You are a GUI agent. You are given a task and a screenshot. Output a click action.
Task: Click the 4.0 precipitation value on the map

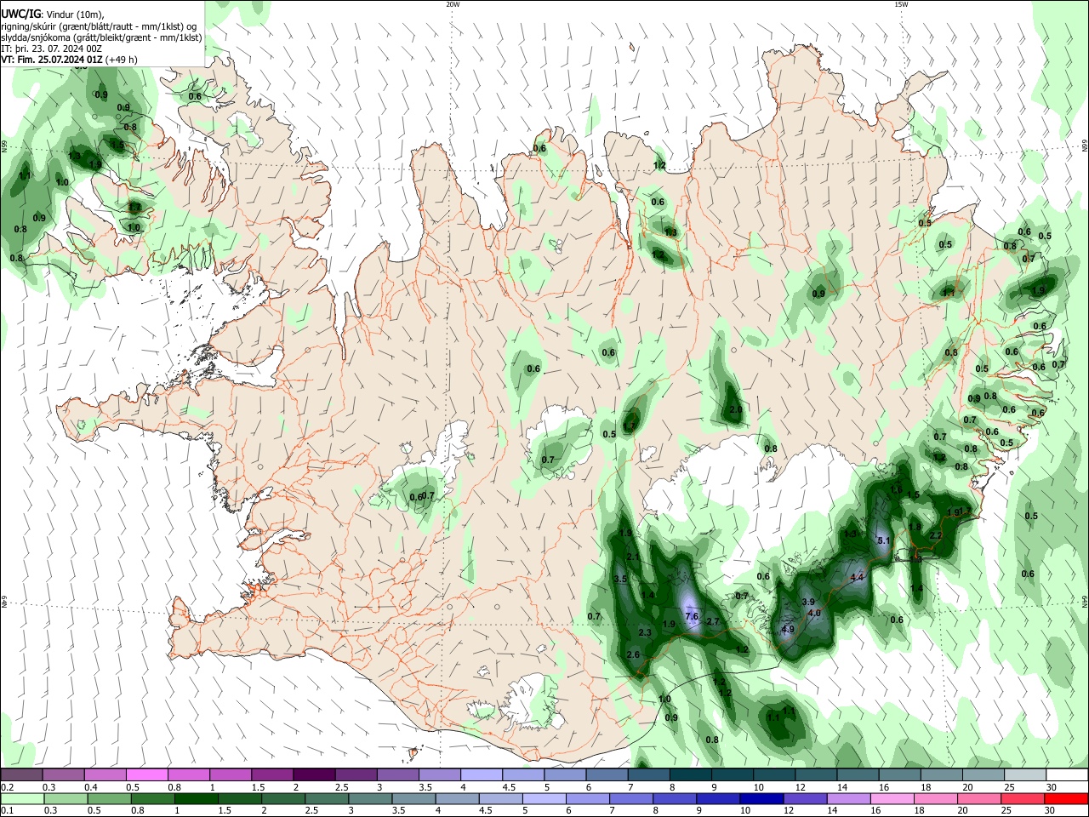[814, 613]
